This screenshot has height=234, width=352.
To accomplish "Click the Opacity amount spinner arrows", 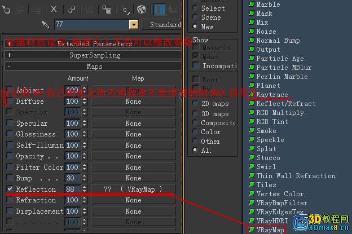I will (x=84, y=156).
